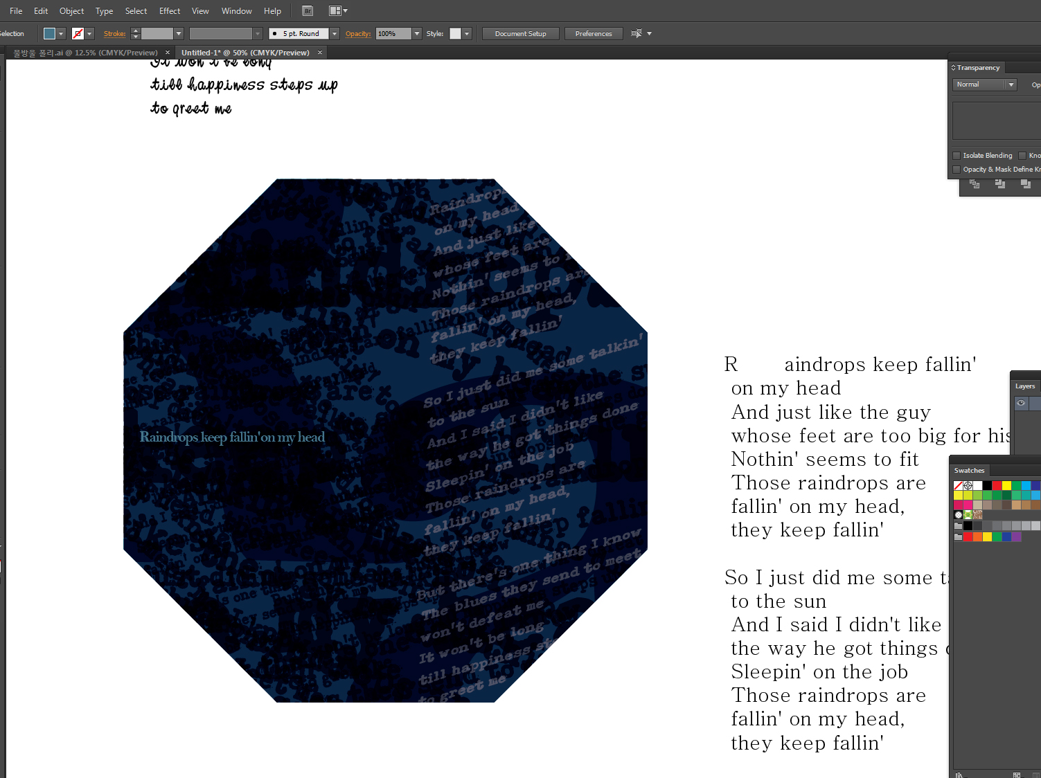
Task: Select the Swatches panel tab
Action: [969, 471]
